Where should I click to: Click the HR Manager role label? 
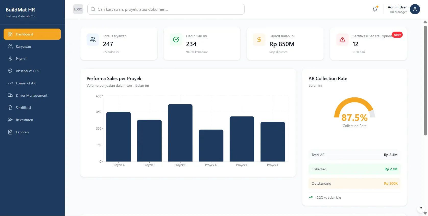(x=398, y=12)
